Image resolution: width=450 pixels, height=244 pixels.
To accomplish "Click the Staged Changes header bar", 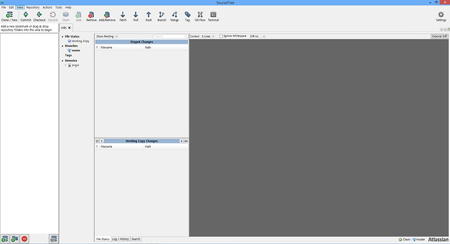I will [142, 42].
